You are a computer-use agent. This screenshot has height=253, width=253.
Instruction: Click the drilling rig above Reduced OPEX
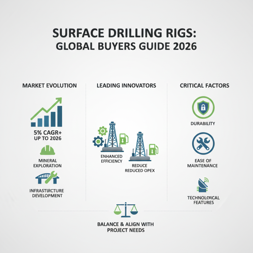pos(140,146)
